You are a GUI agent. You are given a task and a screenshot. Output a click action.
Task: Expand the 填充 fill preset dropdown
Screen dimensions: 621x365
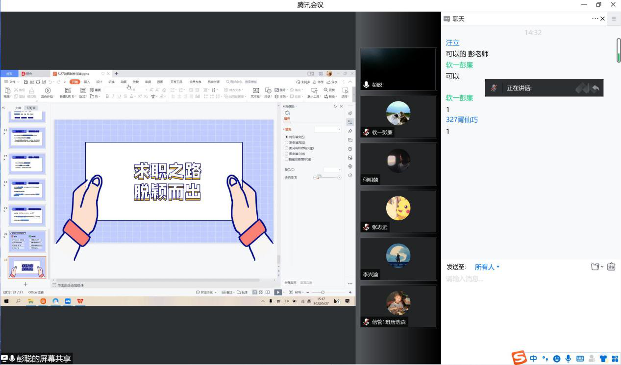point(327,129)
